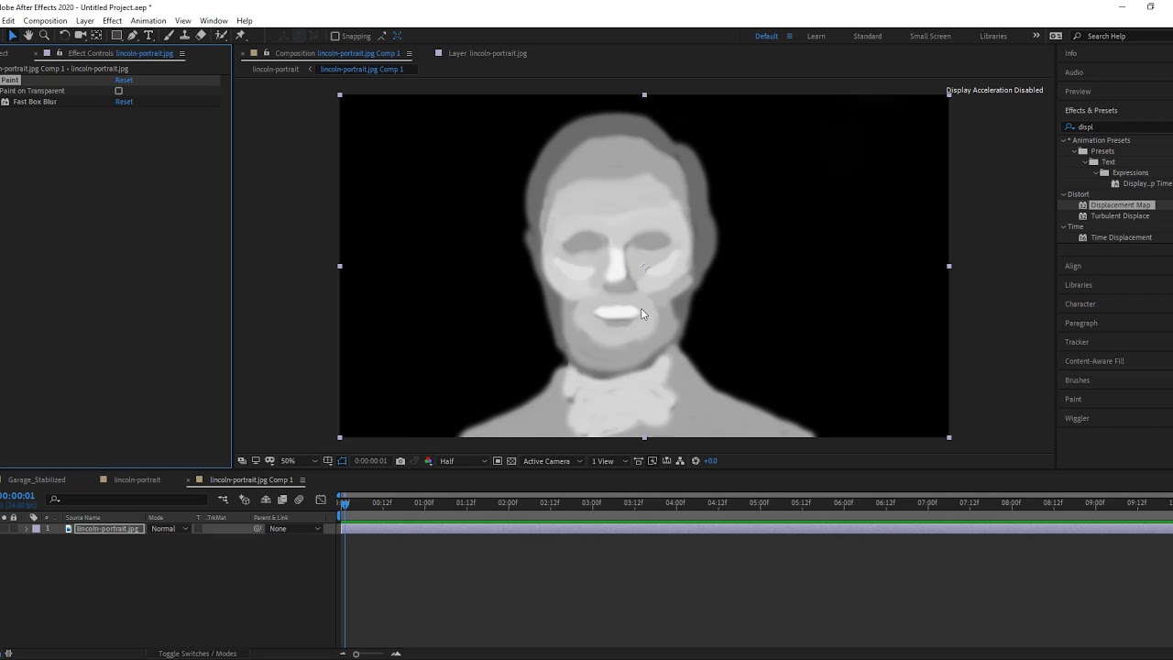
Task: Open the Effect menu
Action: [112, 20]
